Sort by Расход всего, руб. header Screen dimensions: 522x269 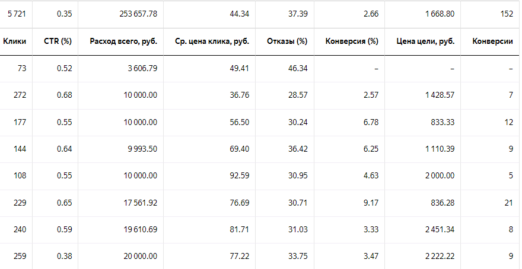coord(123,41)
